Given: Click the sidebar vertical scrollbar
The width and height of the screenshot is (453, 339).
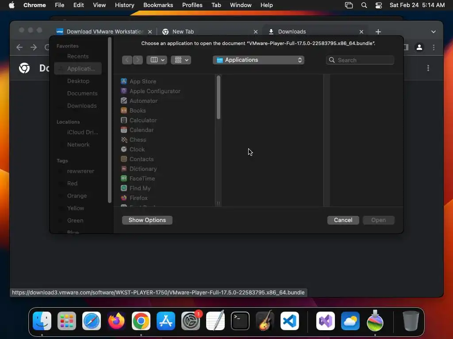Looking at the screenshot, I should (110, 121).
